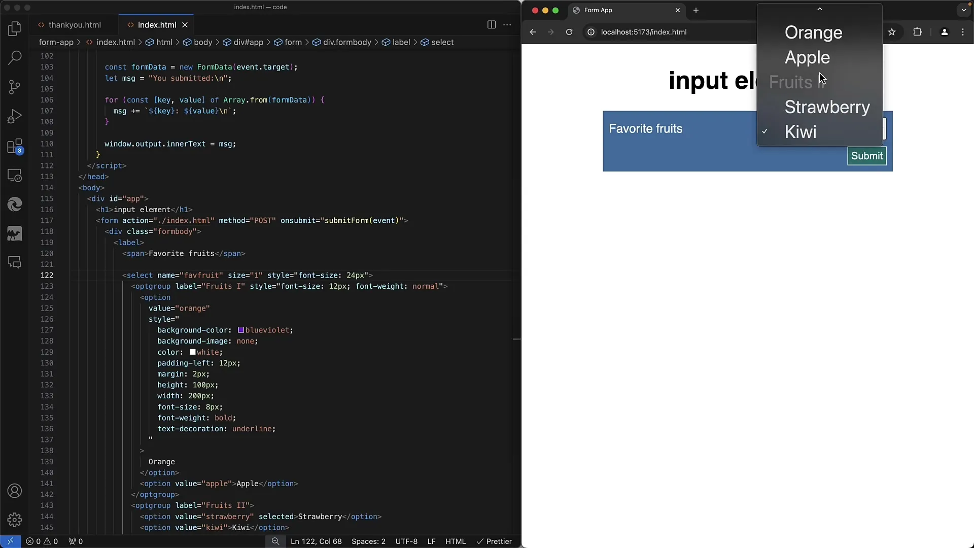Click the browser back navigation button

(533, 32)
